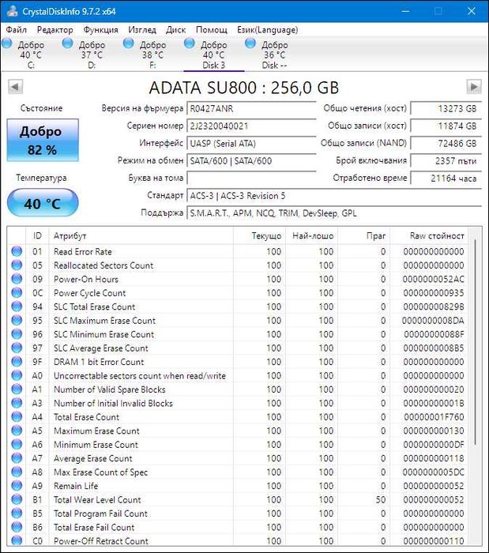Click status icon of SLC Maximum Erase Count
The width and height of the screenshot is (489, 553).
(x=17, y=320)
